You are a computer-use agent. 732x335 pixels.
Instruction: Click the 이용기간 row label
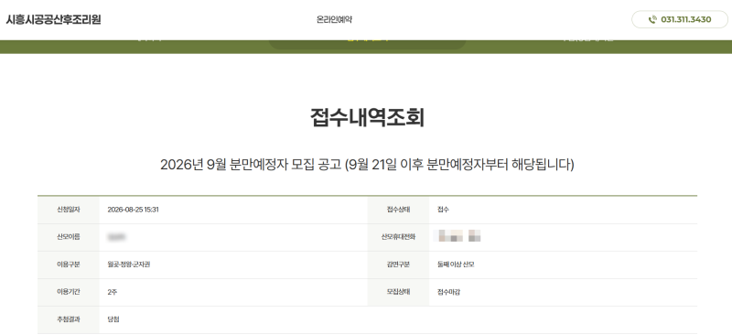coord(68,293)
